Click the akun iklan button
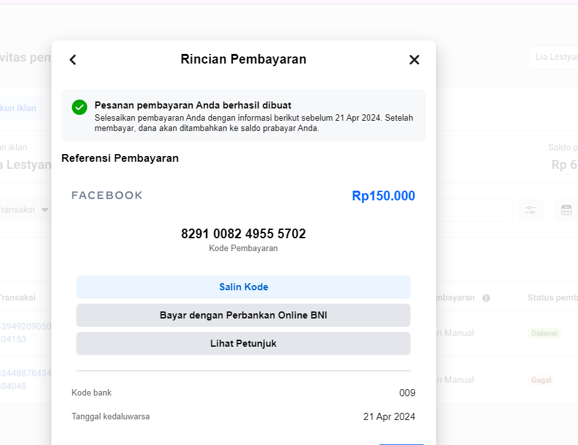The image size is (578, 445). [19, 108]
